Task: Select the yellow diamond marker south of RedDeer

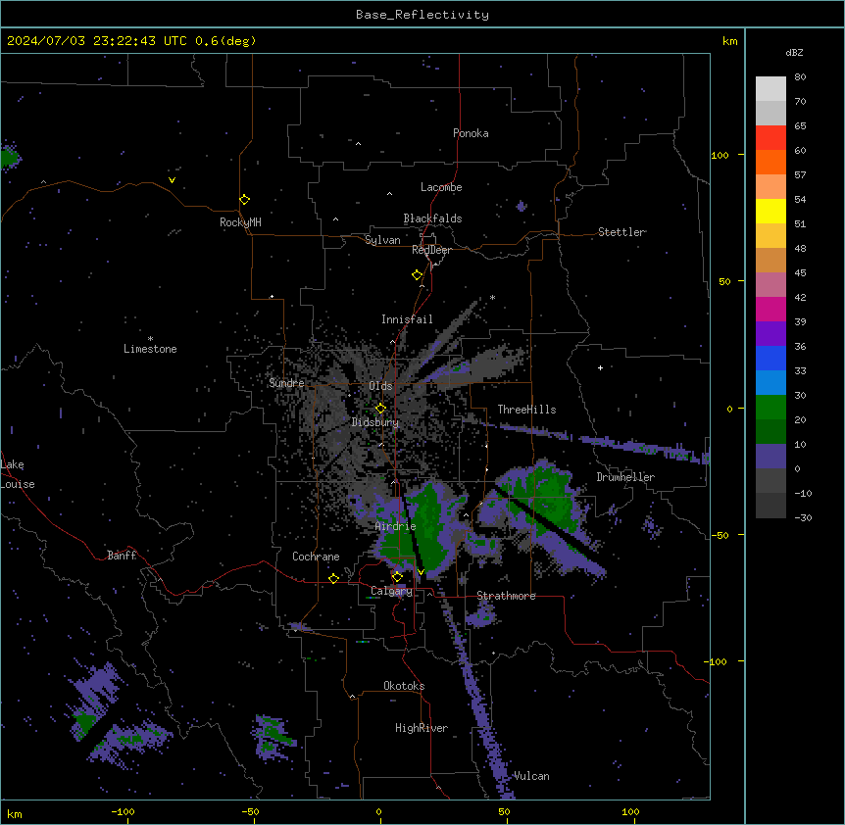Action: (417, 275)
